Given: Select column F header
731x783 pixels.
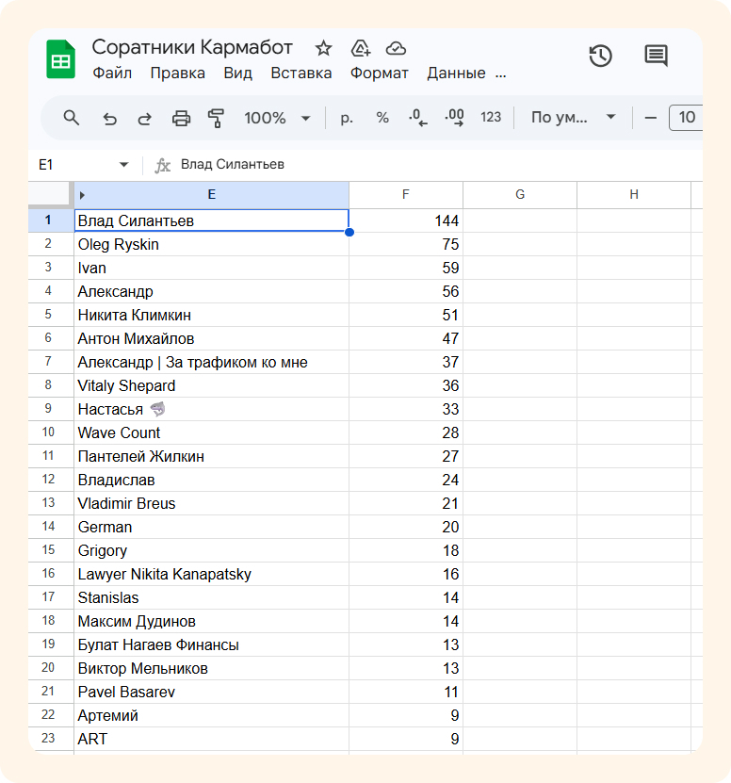Looking at the screenshot, I should [x=405, y=195].
